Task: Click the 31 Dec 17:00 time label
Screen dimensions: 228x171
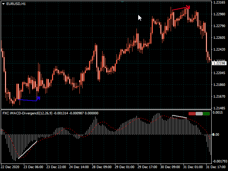Action: [x=216, y=167]
